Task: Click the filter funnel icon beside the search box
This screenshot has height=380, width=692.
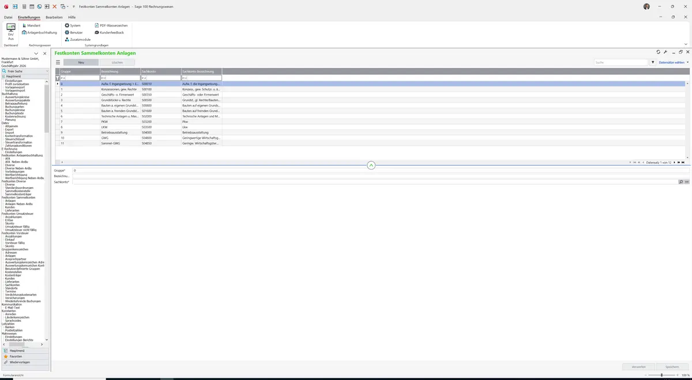Action: 653,62
